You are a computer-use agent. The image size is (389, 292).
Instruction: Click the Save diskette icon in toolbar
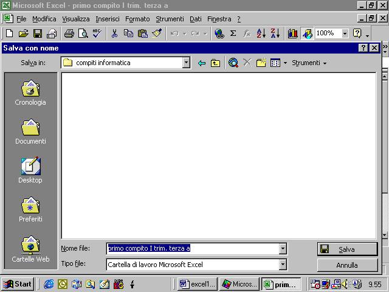(x=38, y=33)
